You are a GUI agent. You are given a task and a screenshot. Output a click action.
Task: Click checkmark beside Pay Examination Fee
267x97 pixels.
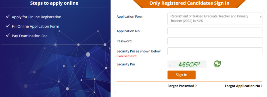click(8, 35)
